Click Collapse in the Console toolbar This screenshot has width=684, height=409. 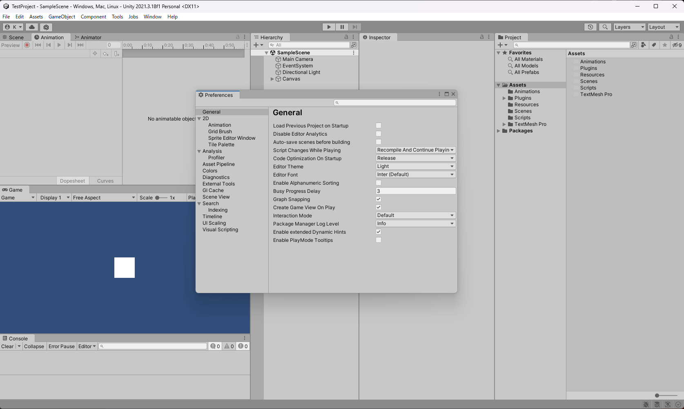point(34,346)
